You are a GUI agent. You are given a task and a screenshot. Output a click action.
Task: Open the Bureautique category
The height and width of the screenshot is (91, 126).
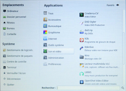click(58, 26)
